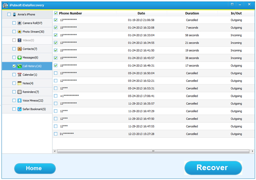Image resolution: width=256 pixels, height=180 pixels.
Task: Open the Call History(16) category
Action: point(32,66)
